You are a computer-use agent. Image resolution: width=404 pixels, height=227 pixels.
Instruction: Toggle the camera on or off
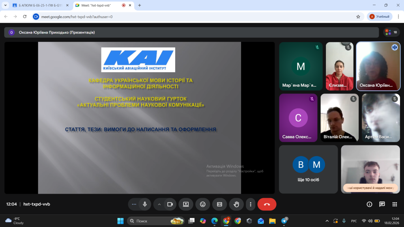pyautogui.click(x=170, y=204)
